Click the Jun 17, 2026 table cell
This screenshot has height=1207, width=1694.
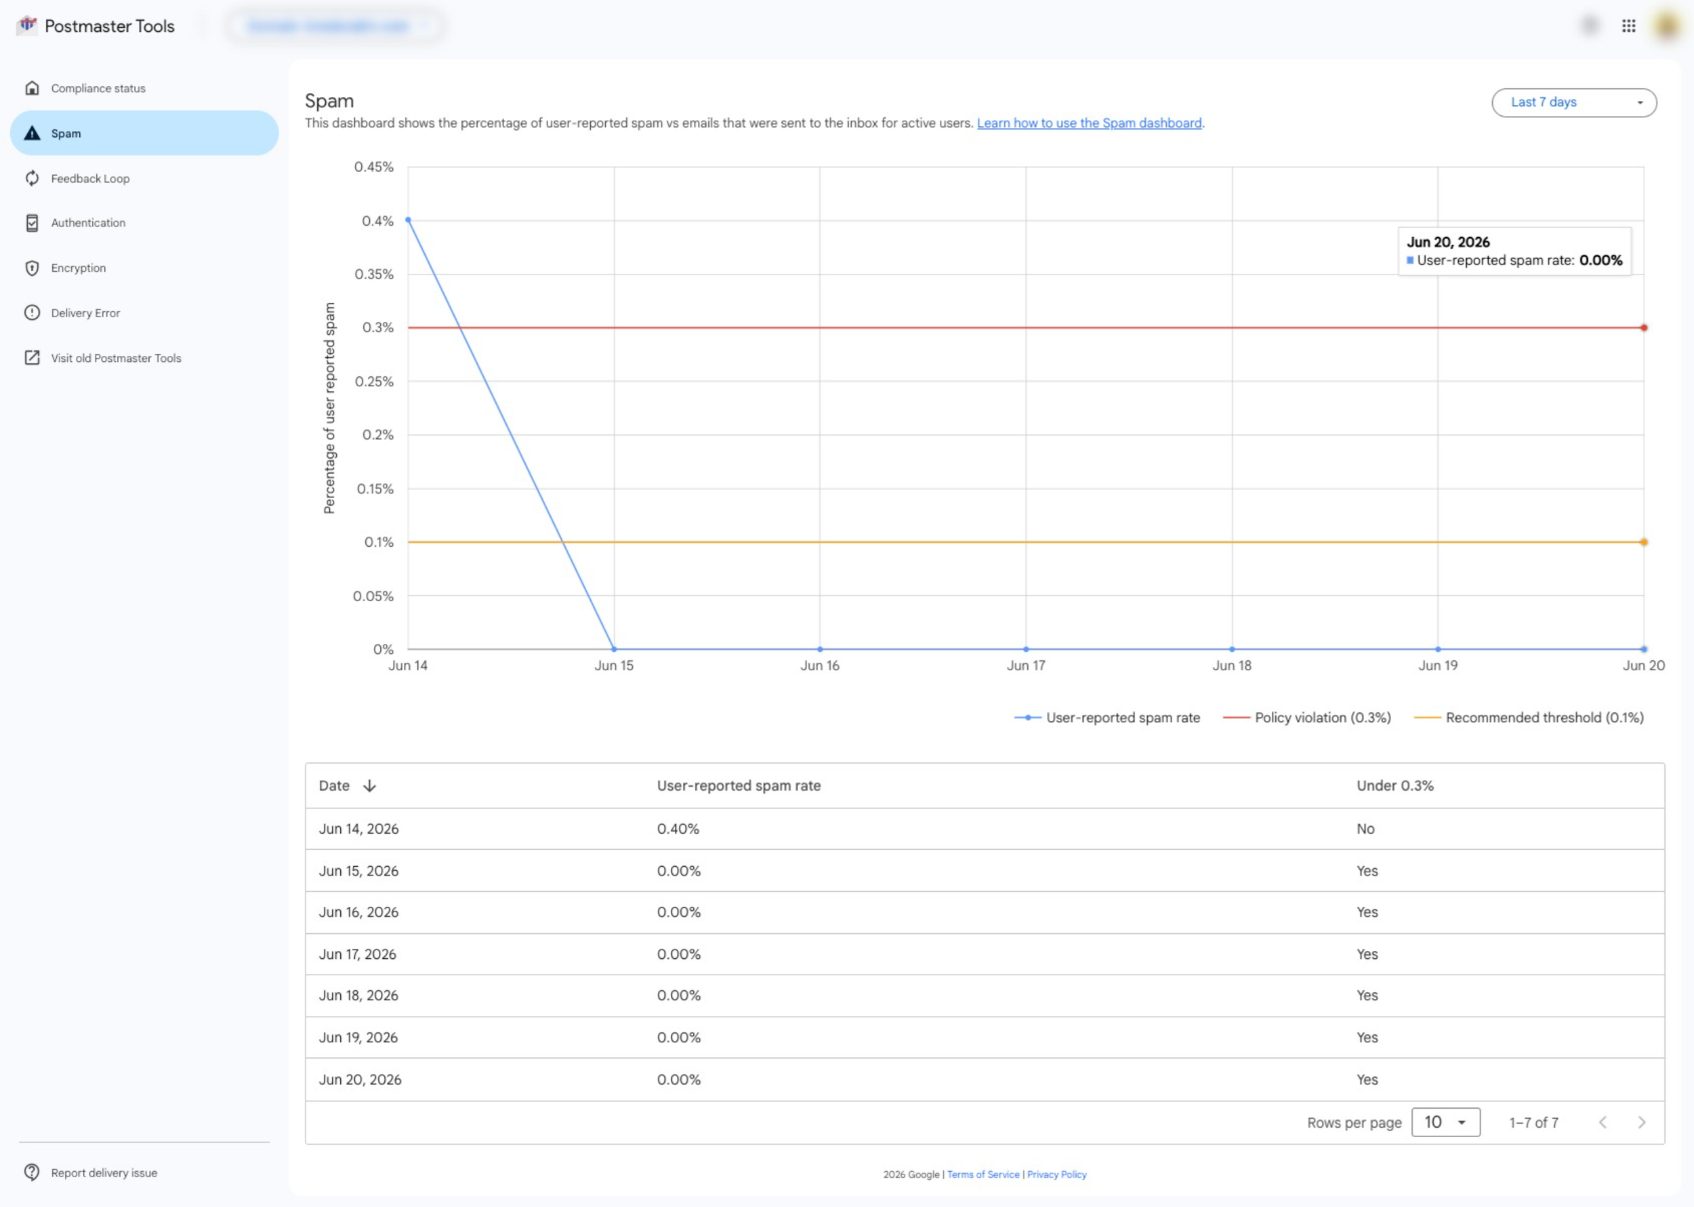357,954
